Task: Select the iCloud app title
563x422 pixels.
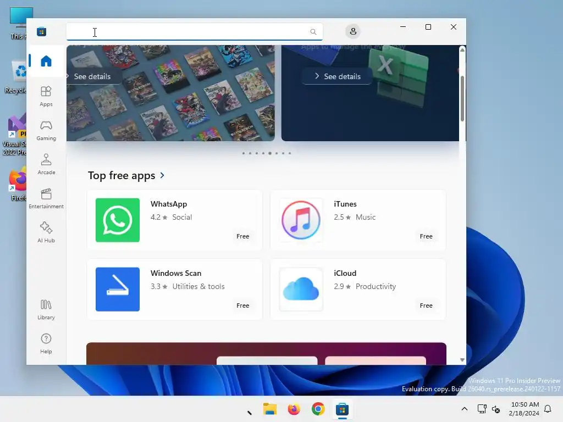Action: click(345, 273)
